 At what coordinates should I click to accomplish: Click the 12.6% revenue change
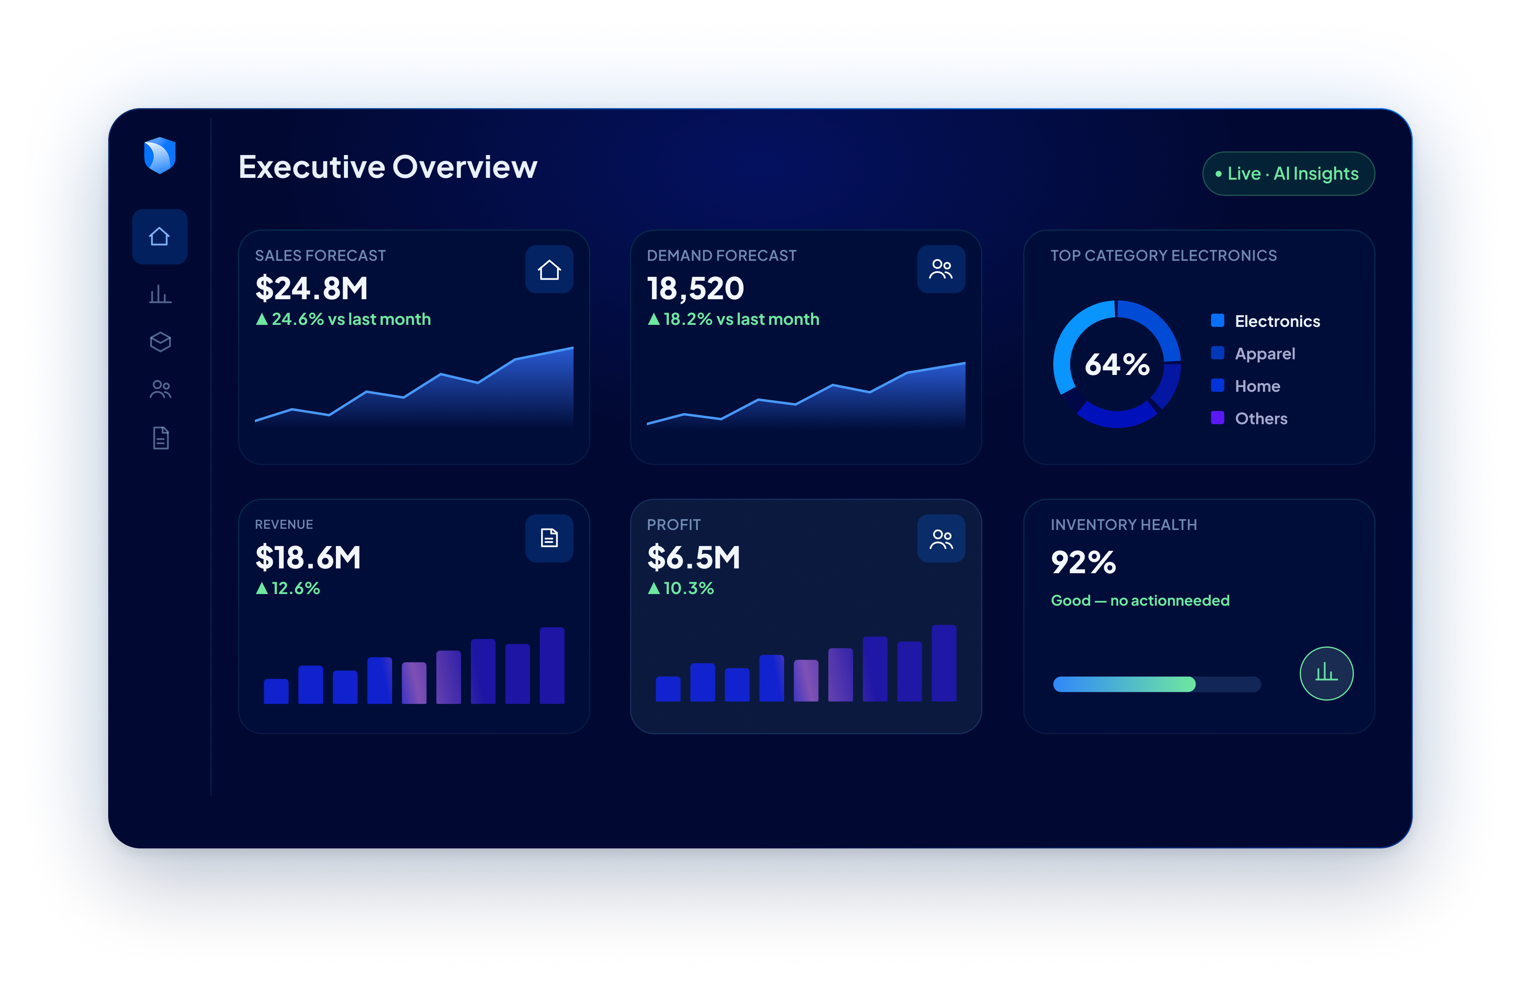[296, 588]
